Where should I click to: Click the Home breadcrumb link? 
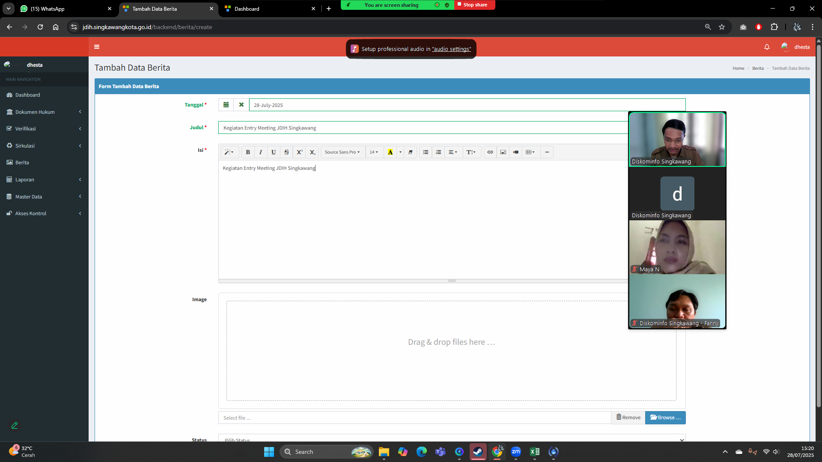pyautogui.click(x=738, y=68)
